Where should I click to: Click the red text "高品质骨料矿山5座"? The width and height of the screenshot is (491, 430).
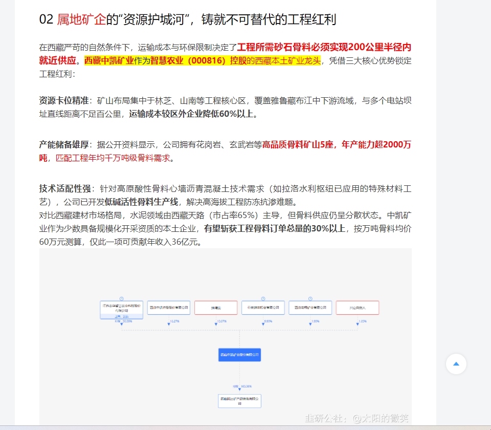pos(298,144)
